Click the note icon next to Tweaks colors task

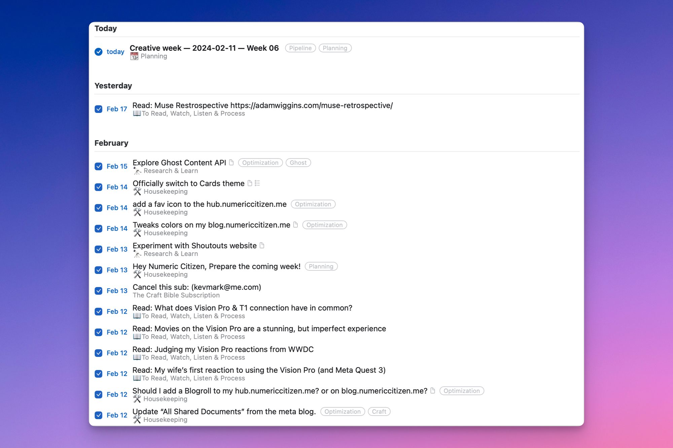pyautogui.click(x=295, y=225)
